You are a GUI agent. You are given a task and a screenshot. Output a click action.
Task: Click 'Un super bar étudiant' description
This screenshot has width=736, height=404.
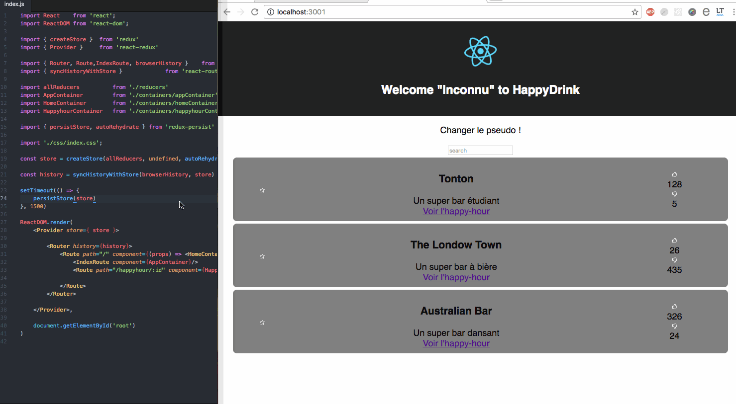[456, 201]
